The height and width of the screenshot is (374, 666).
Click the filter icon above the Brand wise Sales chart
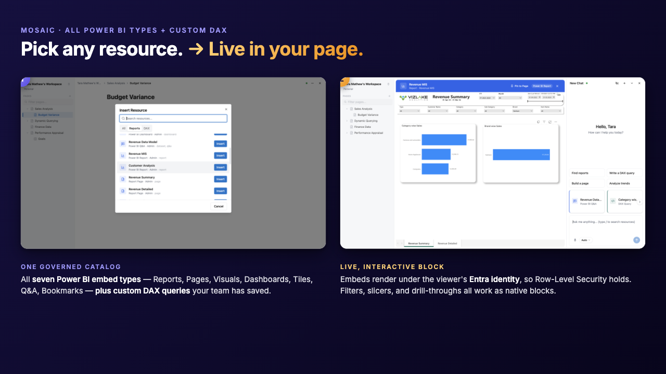544,122
